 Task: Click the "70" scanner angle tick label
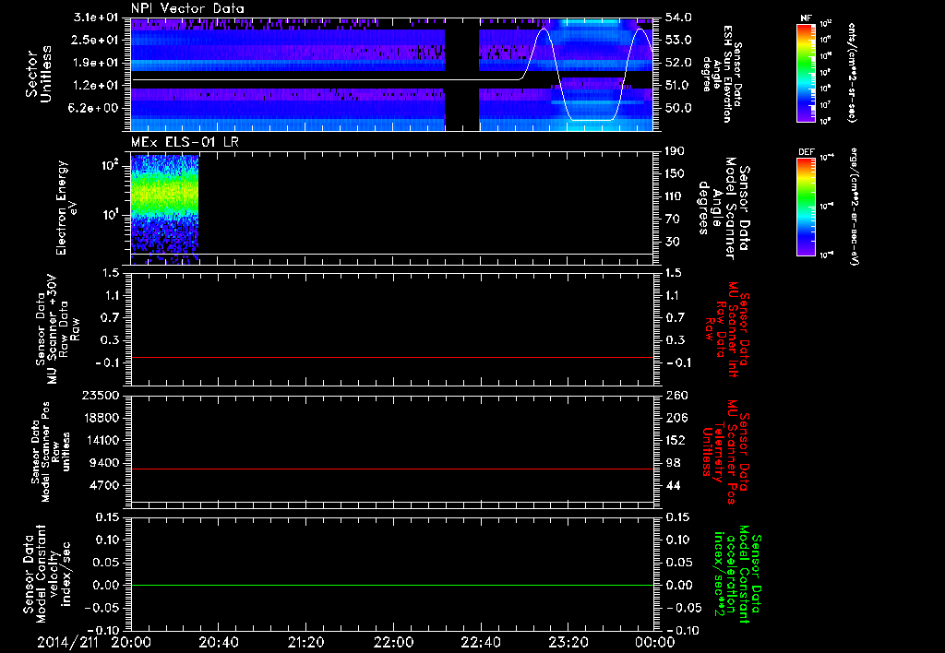point(672,219)
